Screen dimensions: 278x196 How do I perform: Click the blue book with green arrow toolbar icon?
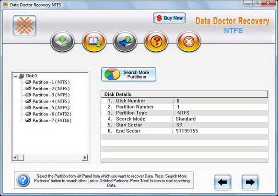click(125, 42)
